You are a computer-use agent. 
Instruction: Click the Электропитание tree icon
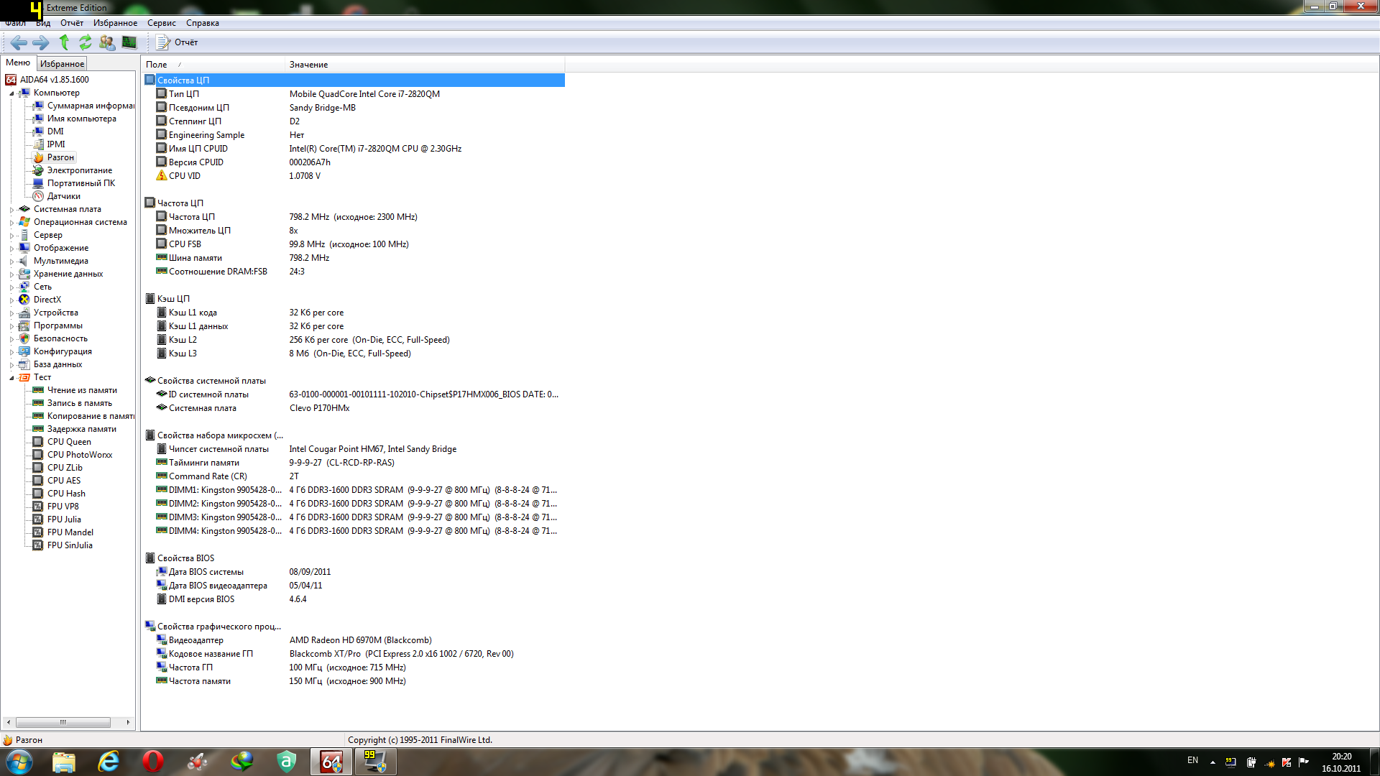39,170
